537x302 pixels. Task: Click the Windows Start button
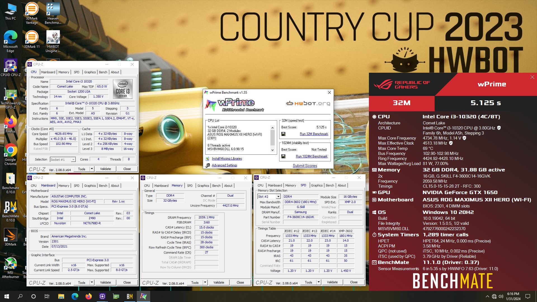(x=7, y=296)
